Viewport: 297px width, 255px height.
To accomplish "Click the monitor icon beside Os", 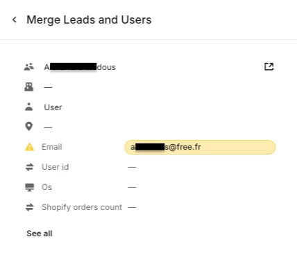I will click(x=29, y=187).
